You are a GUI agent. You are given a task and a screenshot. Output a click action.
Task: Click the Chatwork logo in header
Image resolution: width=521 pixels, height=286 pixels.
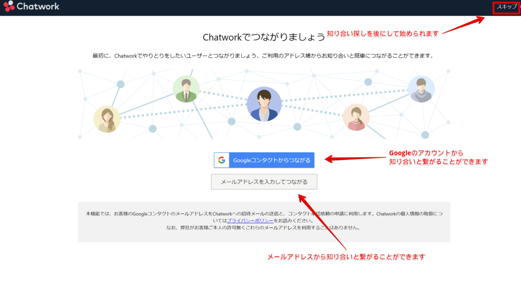(x=31, y=6)
